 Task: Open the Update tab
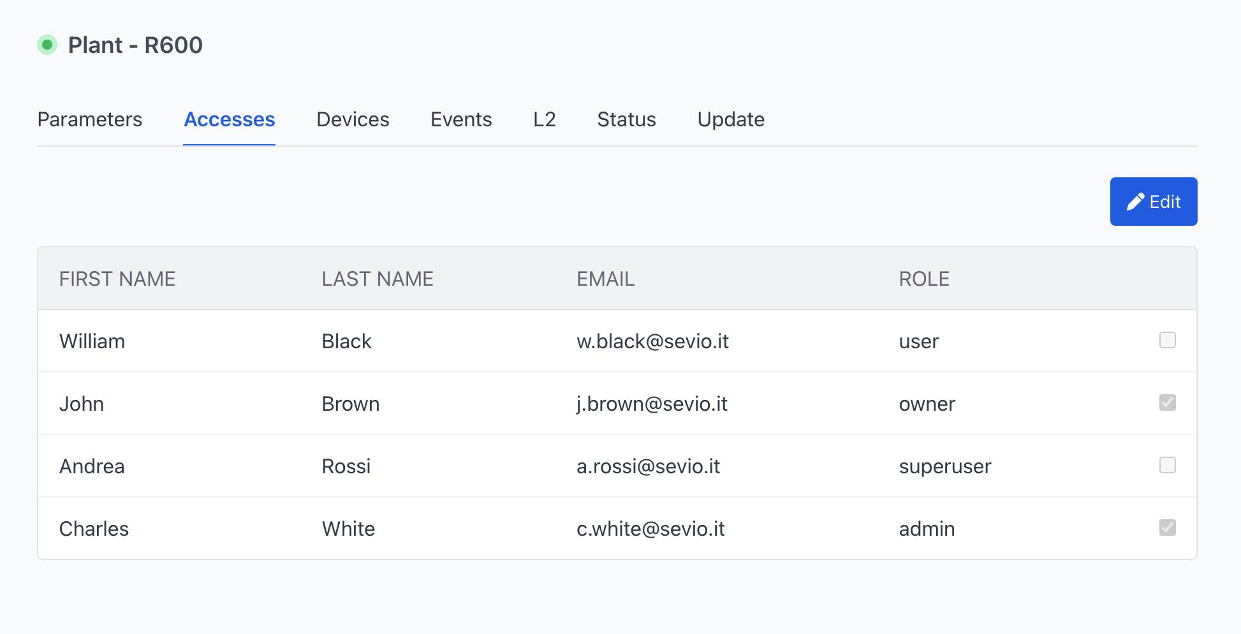point(731,119)
